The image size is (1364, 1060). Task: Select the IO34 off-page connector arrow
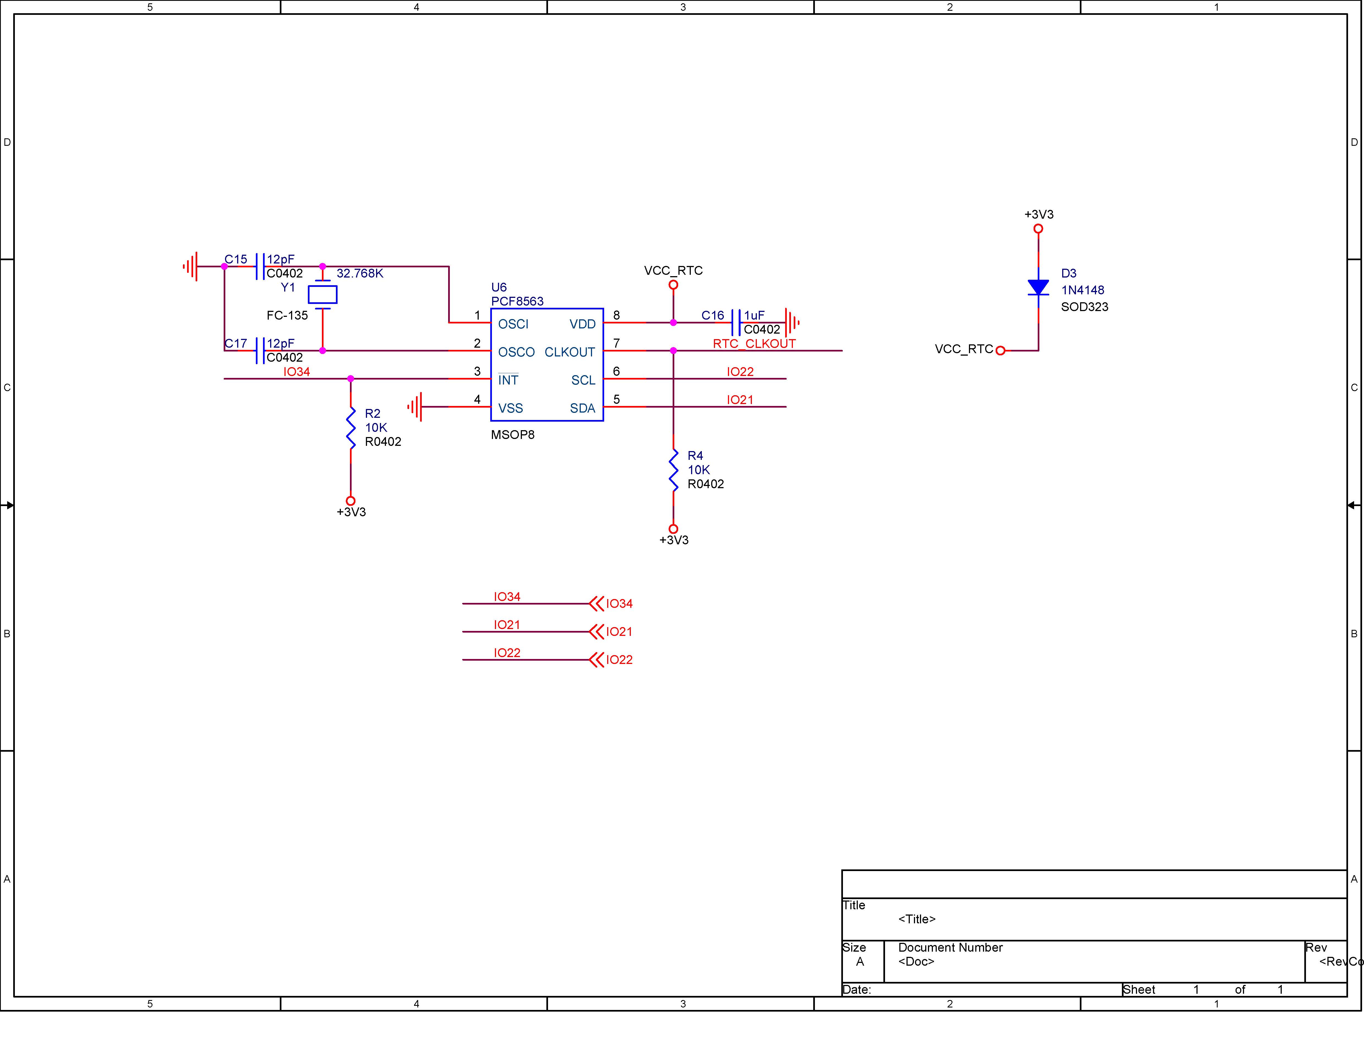click(x=597, y=604)
